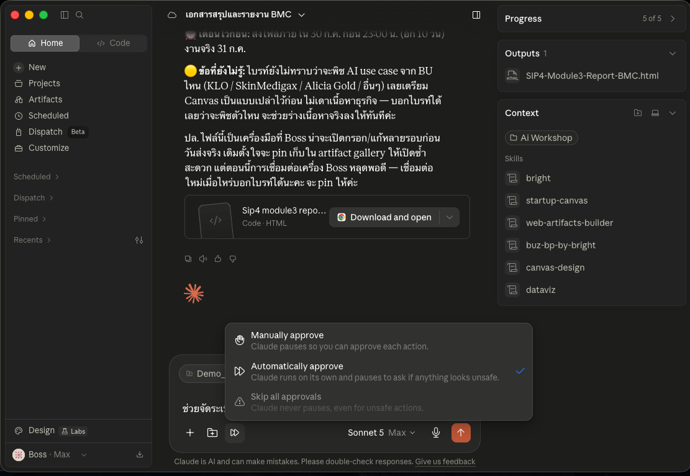This screenshot has height=476, width=690.
Task: Expand the Recents section
Action: tap(32, 240)
